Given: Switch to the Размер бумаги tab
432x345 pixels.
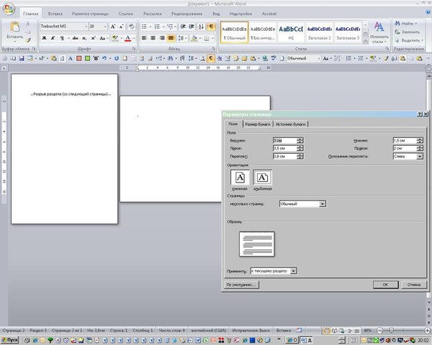Looking at the screenshot, I should (x=258, y=124).
